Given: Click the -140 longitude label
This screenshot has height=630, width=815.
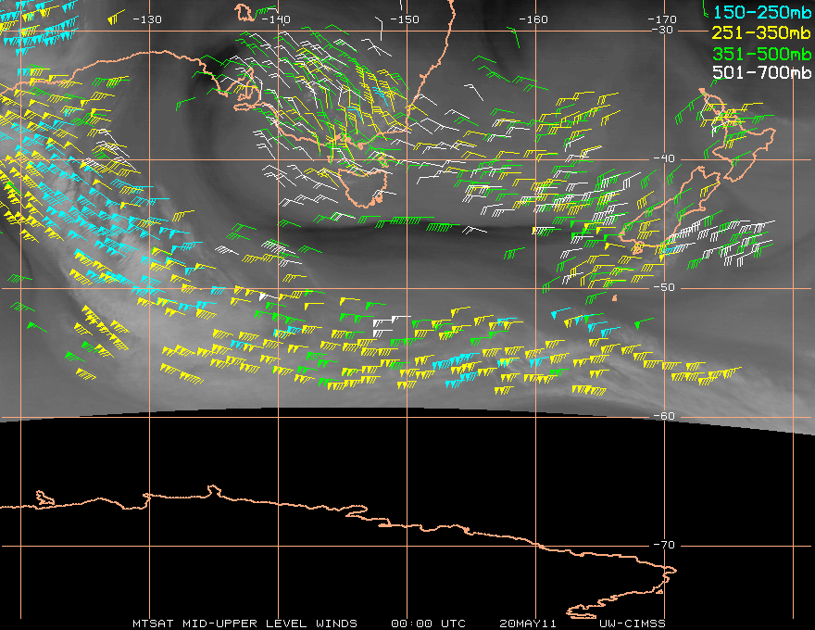Looking at the screenshot, I should coord(275,19).
